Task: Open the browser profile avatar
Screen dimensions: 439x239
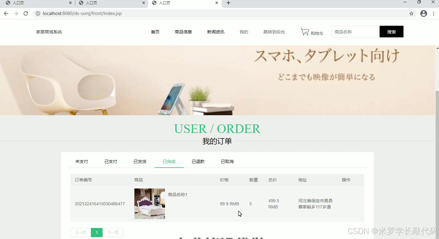Action: click(x=423, y=13)
